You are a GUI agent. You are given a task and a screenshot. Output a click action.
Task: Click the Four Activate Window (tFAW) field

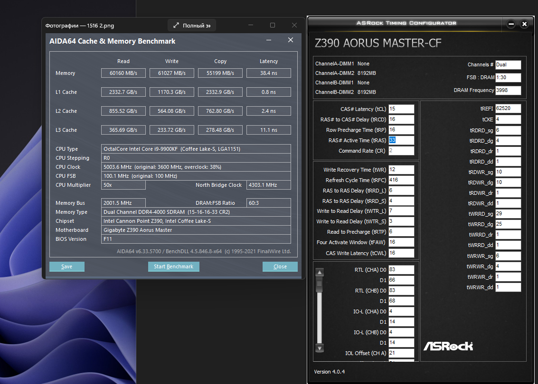pyautogui.click(x=401, y=242)
